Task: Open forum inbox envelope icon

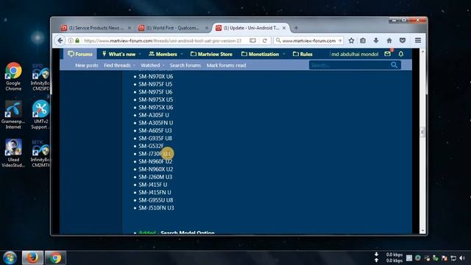Action: click(x=388, y=54)
